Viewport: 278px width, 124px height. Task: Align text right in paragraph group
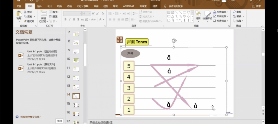119,19
